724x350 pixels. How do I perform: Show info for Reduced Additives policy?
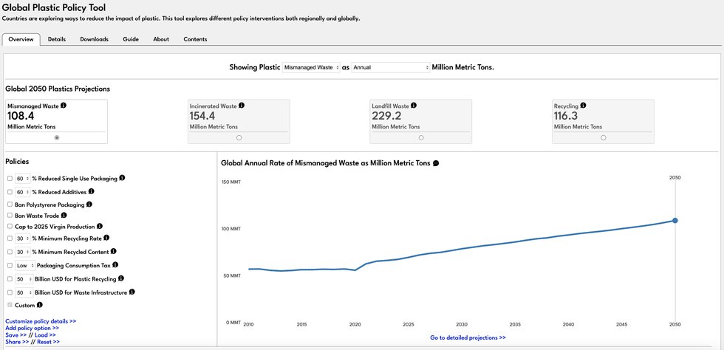click(92, 191)
